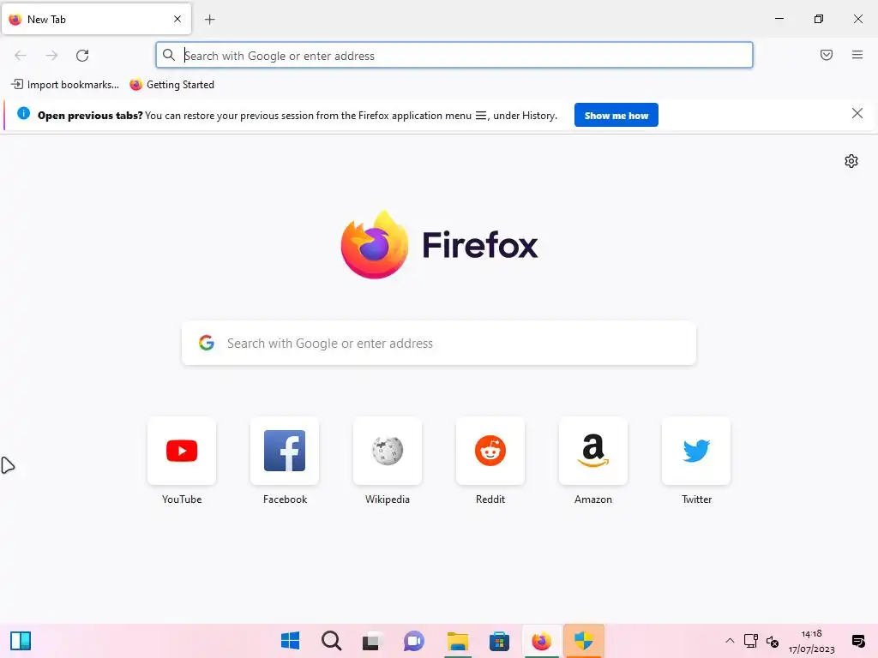
Task: Click the magnifier icon in address bar
Action: click(x=169, y=55)
